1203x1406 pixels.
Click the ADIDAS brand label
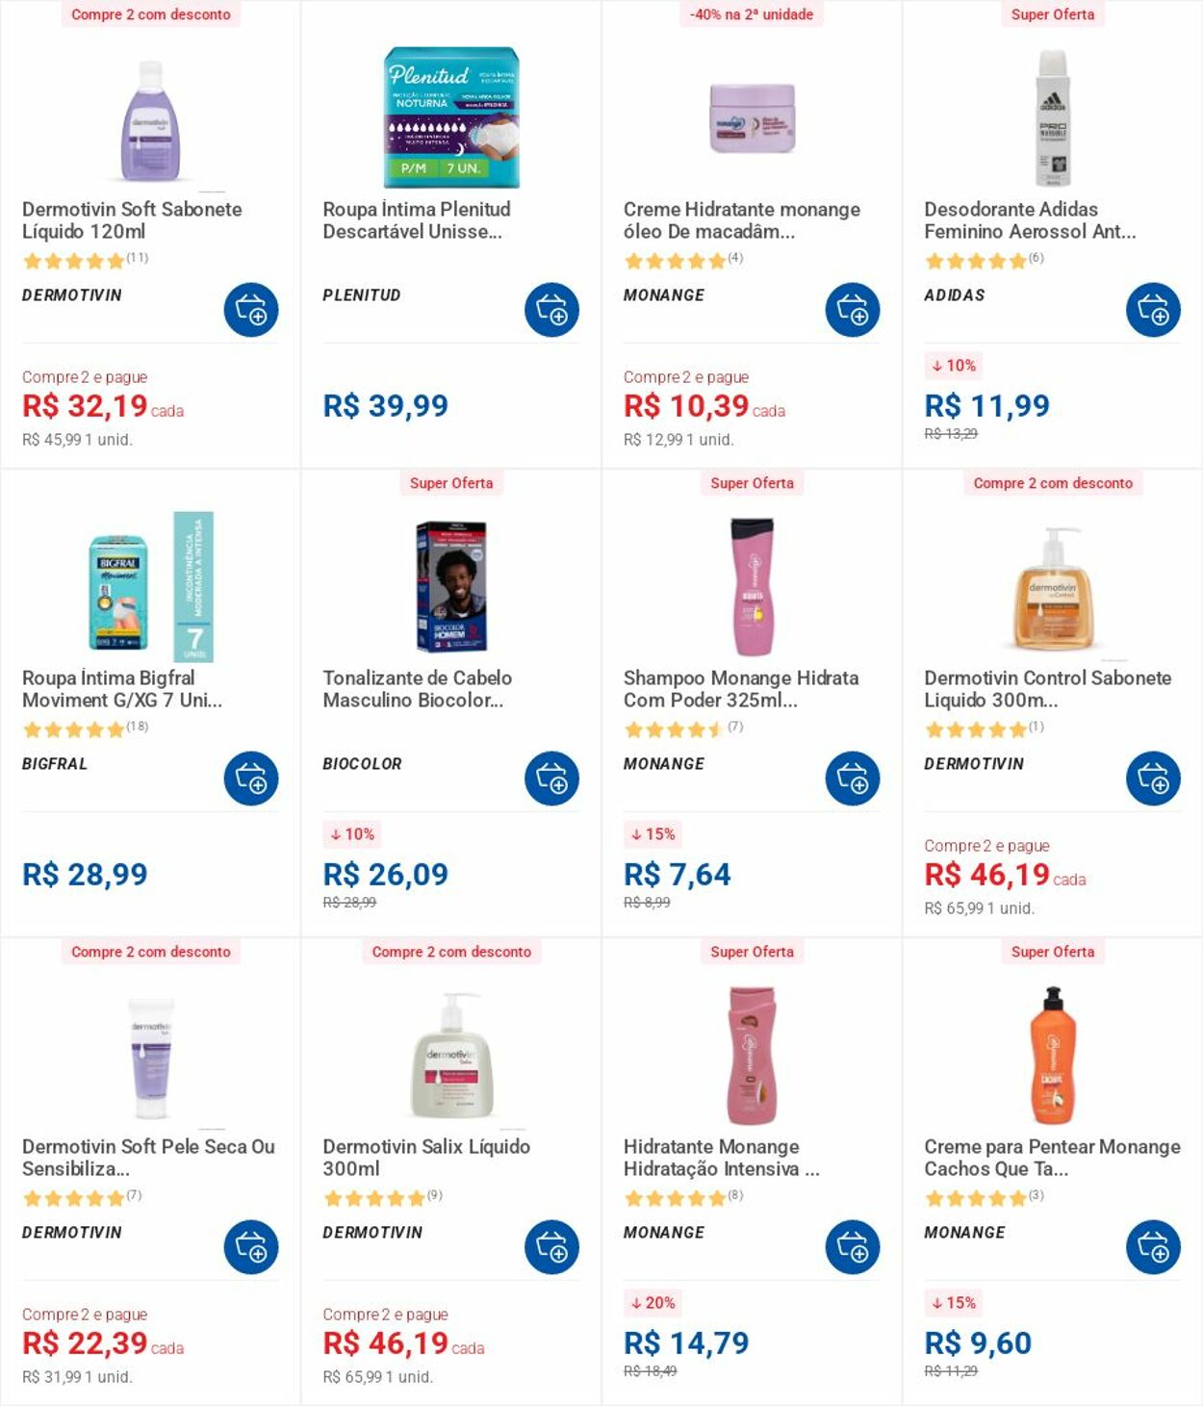(955, 295)
